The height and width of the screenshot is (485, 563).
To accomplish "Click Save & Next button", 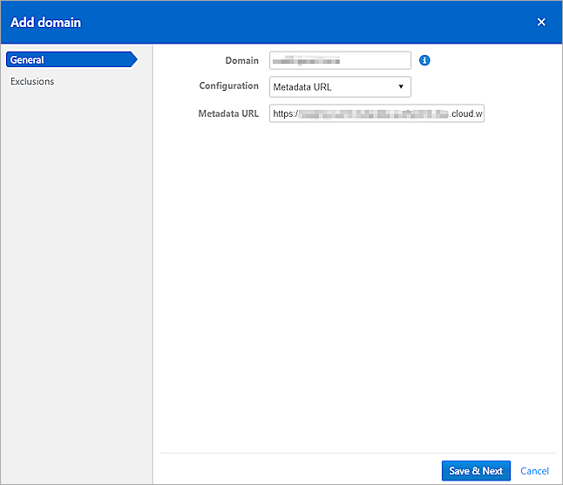I will coord(476,471).
